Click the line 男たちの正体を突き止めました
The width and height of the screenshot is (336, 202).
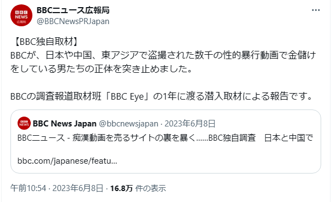tap(102, 69)
